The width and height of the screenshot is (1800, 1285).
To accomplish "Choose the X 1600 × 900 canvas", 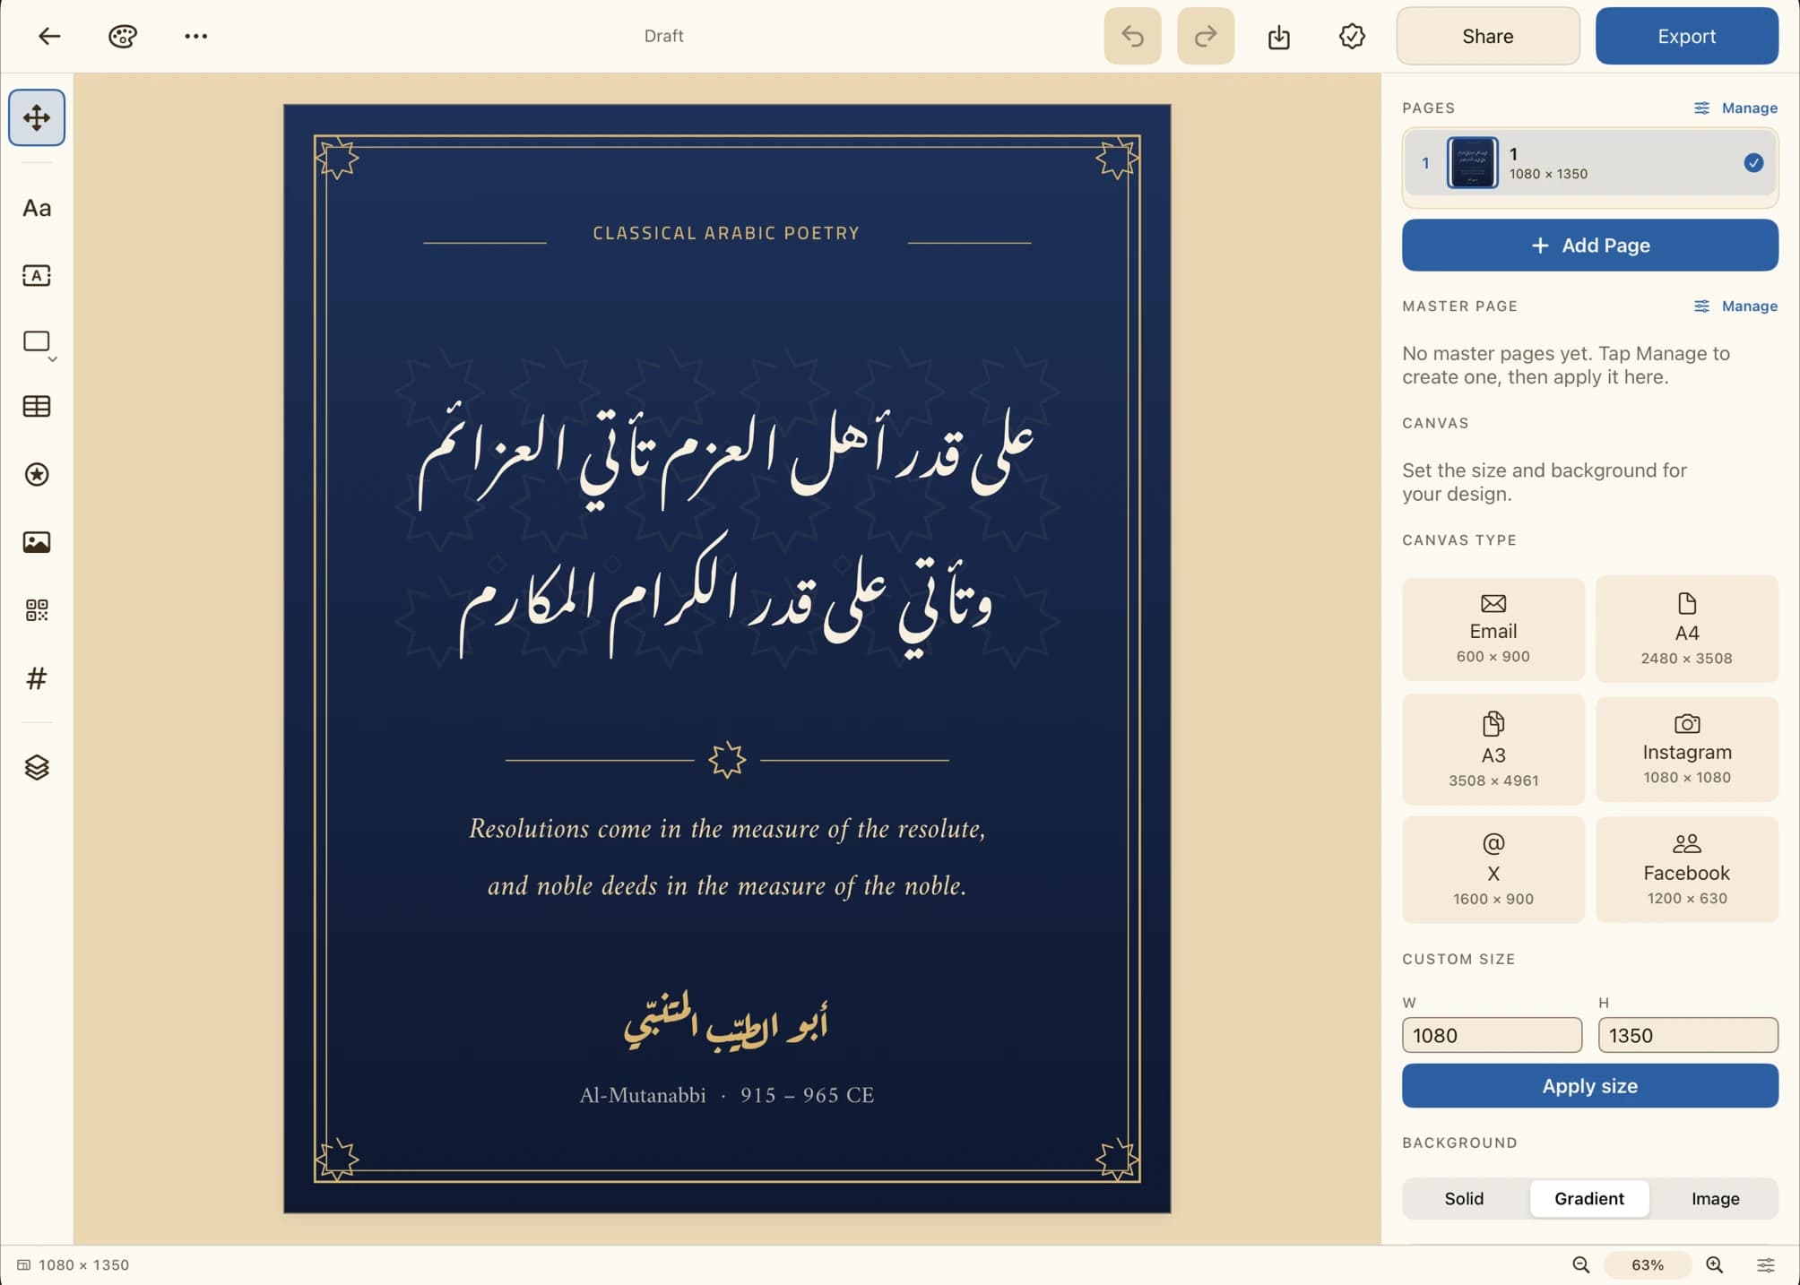I will 1493,869.
